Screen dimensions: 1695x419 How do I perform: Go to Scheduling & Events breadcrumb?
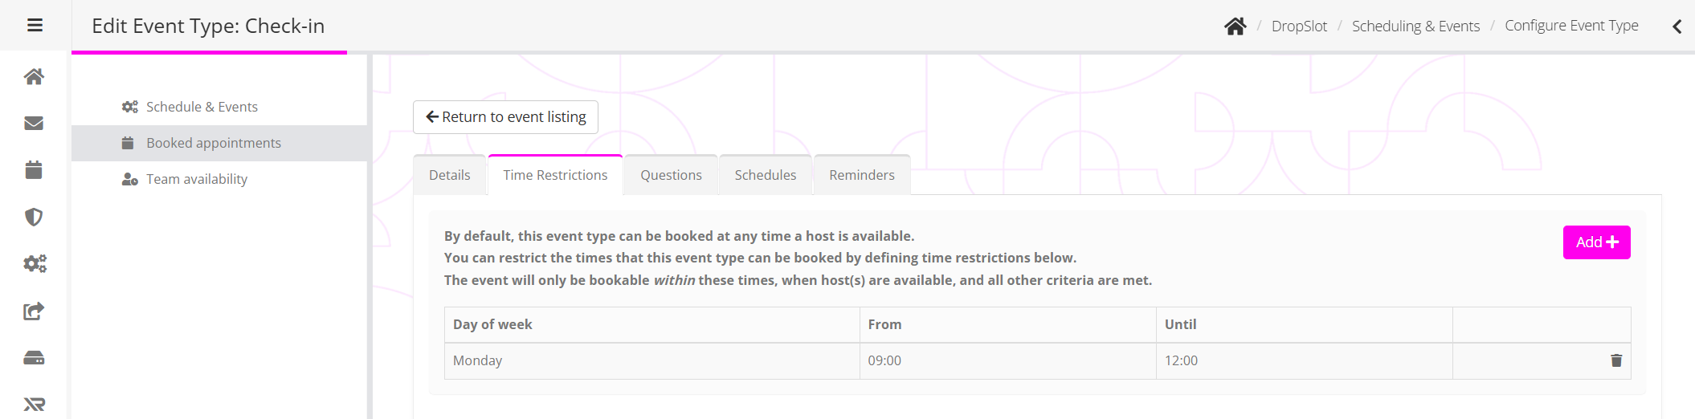pyautogui.click(x=1415, y=26)
